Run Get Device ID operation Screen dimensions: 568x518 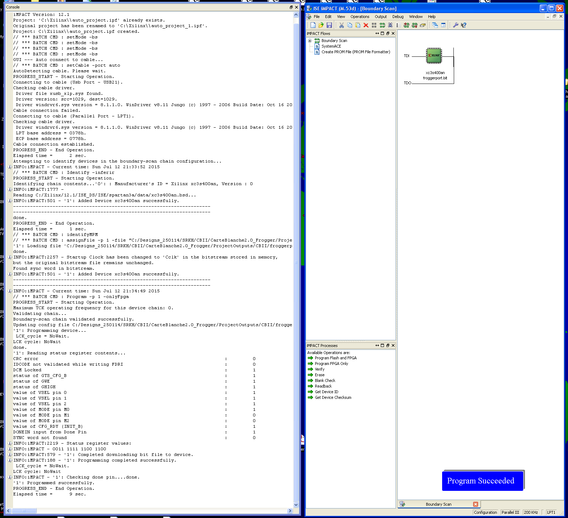coord(326,392)
